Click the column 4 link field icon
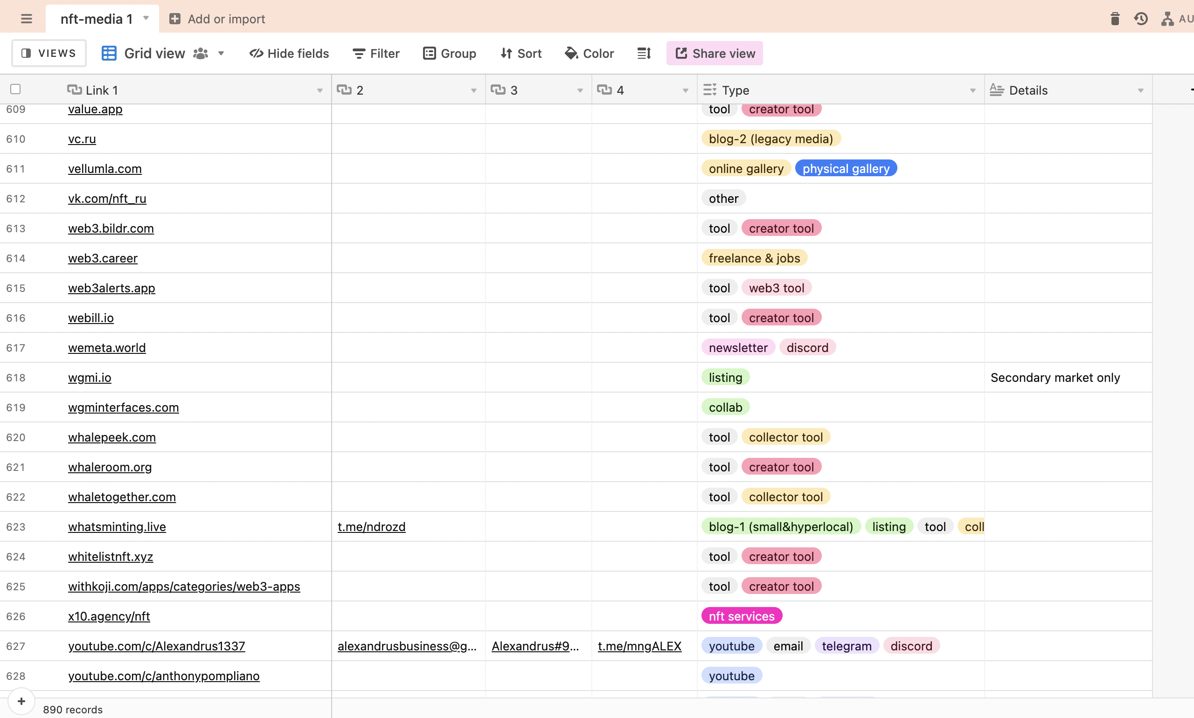This screenshot has width=1194, height=718. (x=604, y=90)
